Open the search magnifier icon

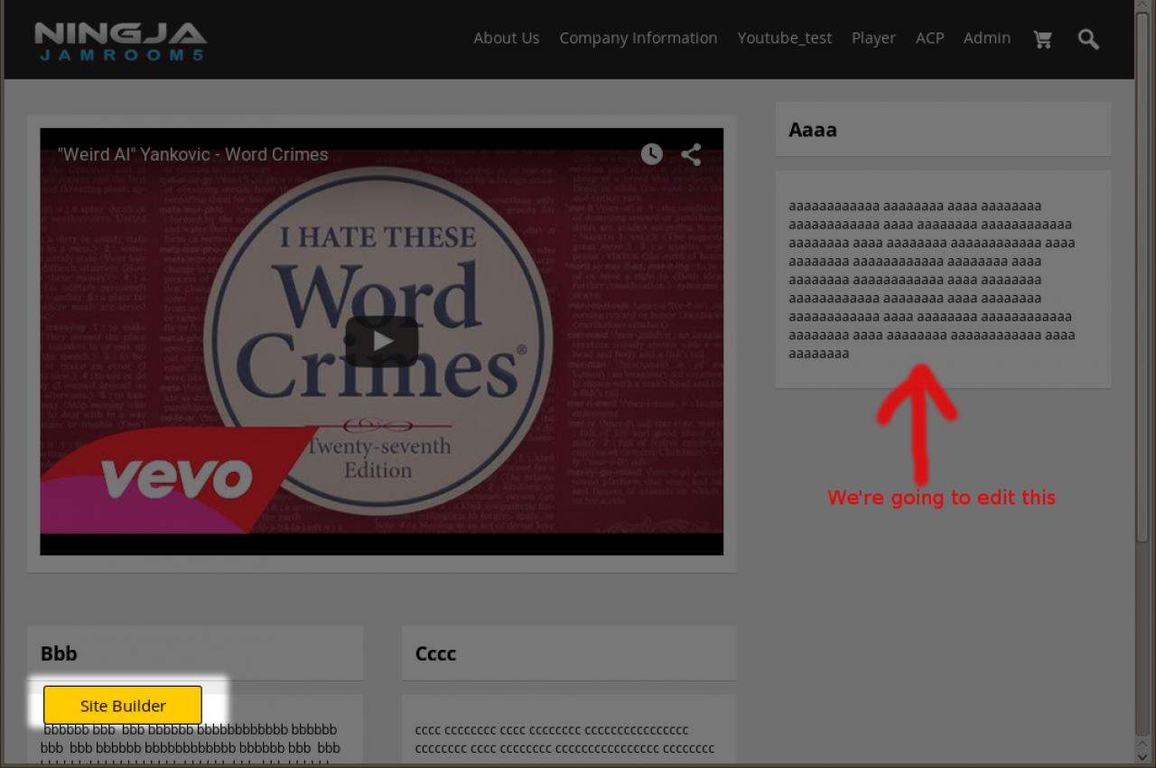1088,39
